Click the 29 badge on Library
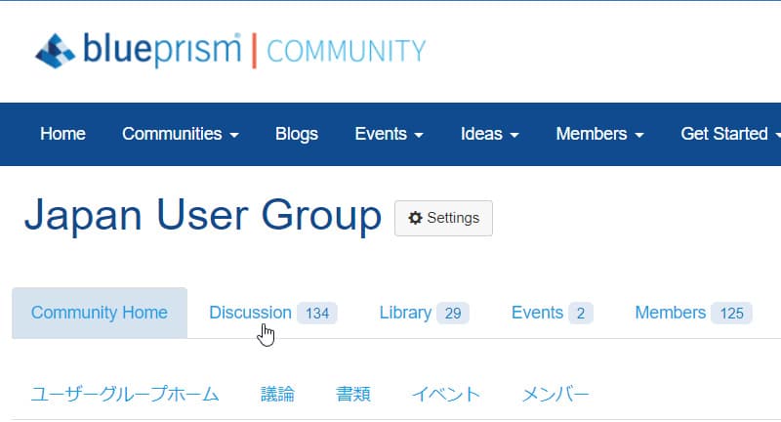781x422 pixels. point(453,314)
